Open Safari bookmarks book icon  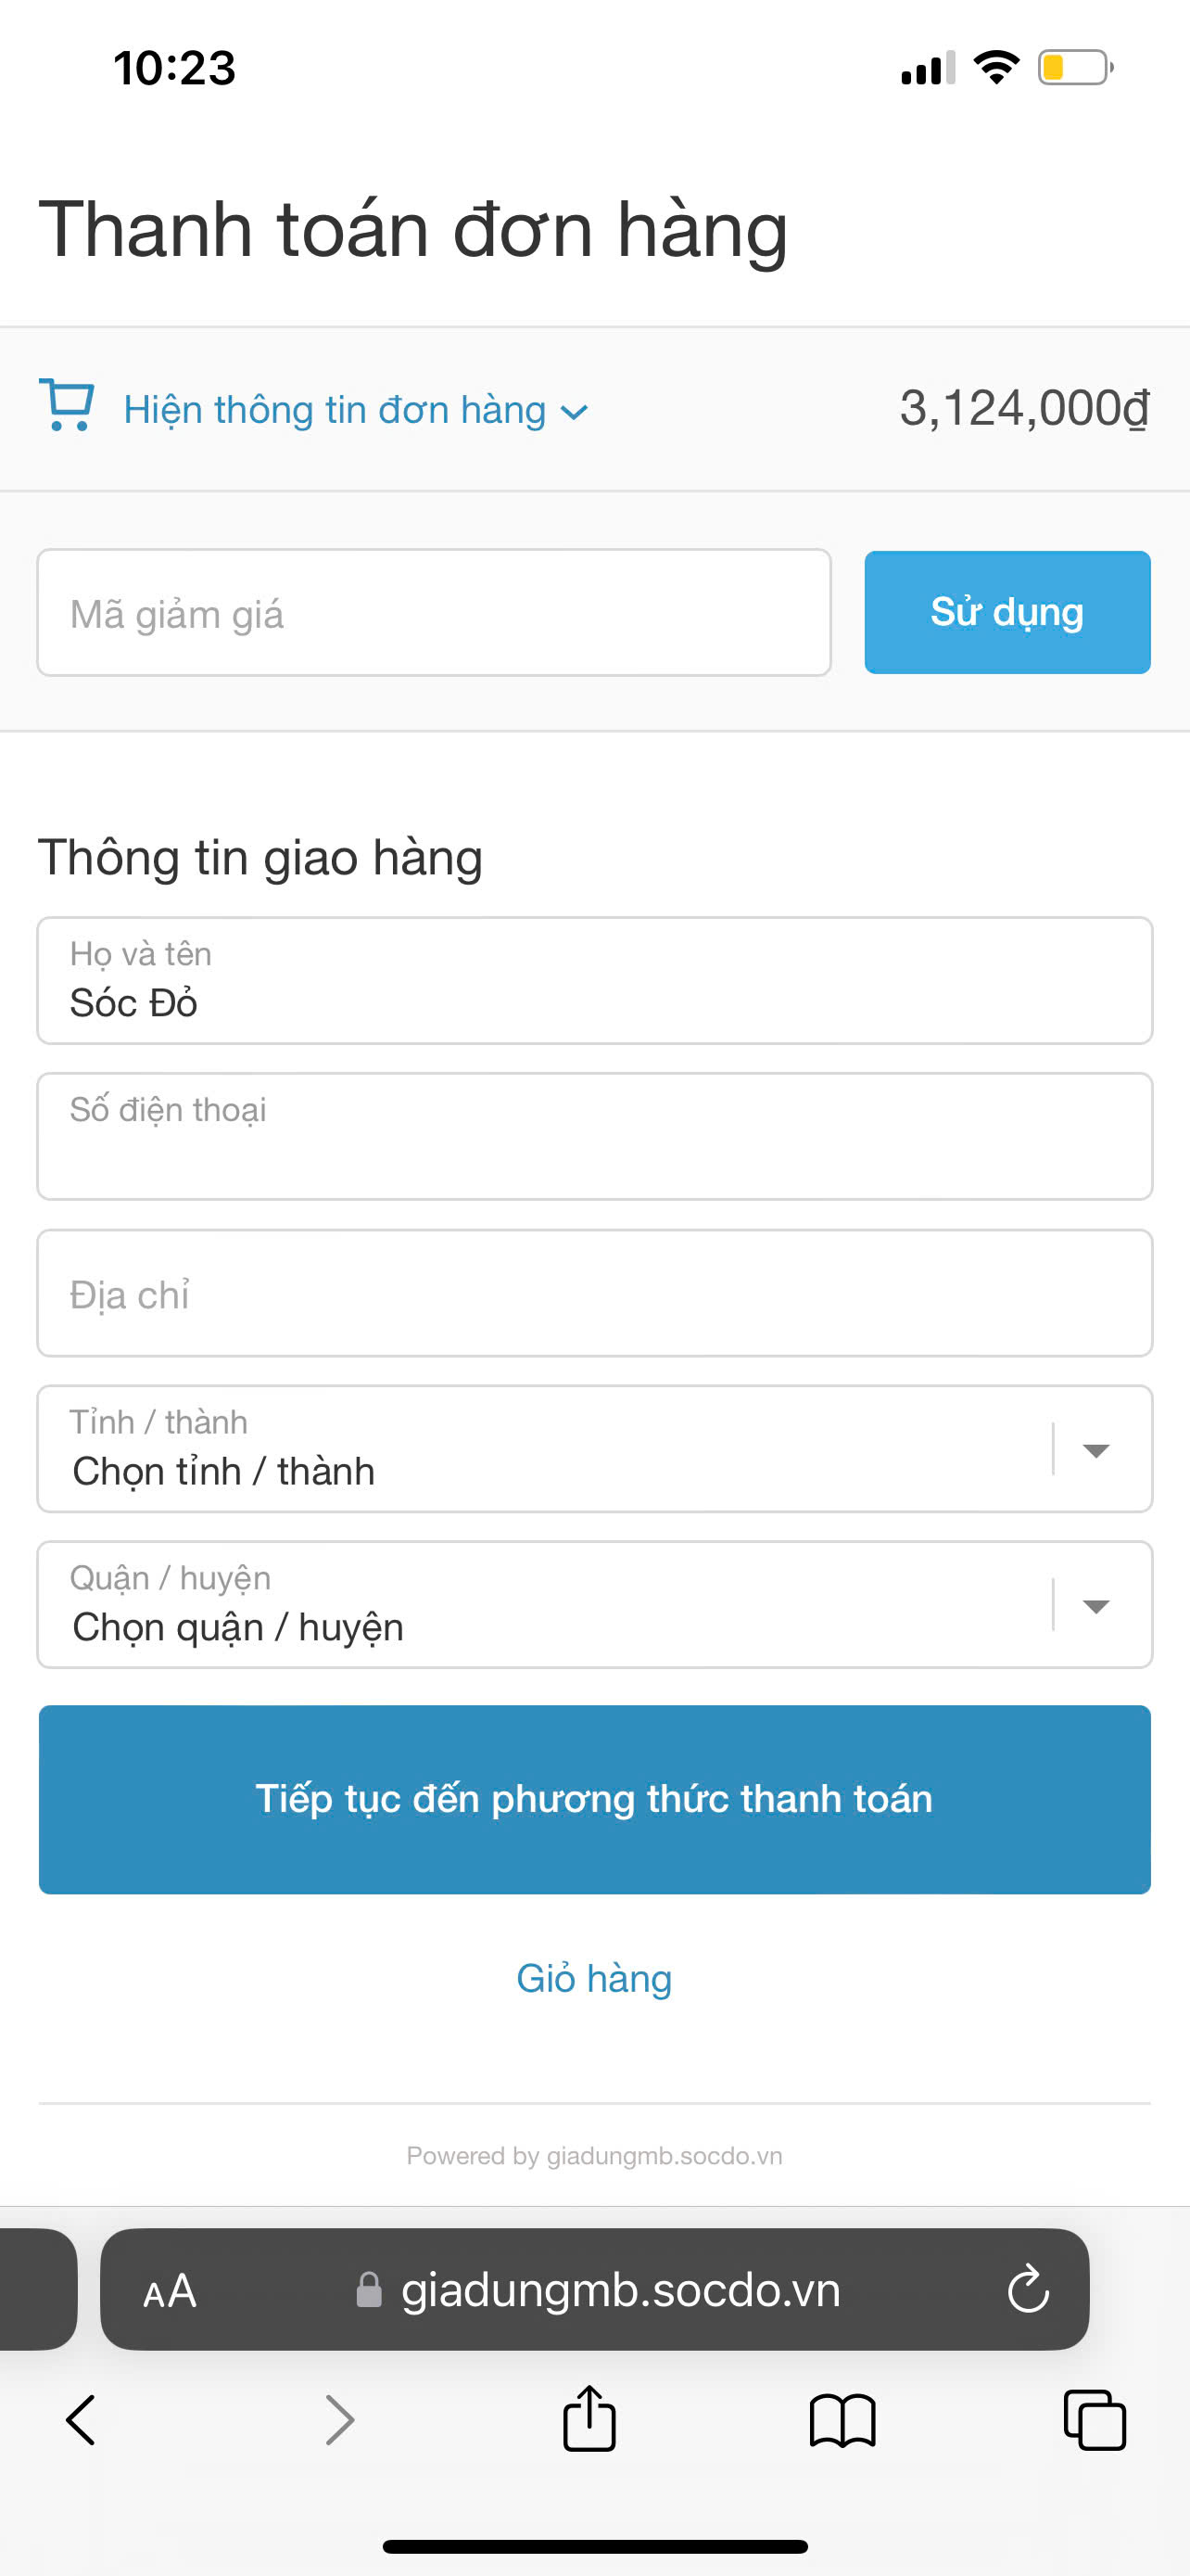point(842,2421)
